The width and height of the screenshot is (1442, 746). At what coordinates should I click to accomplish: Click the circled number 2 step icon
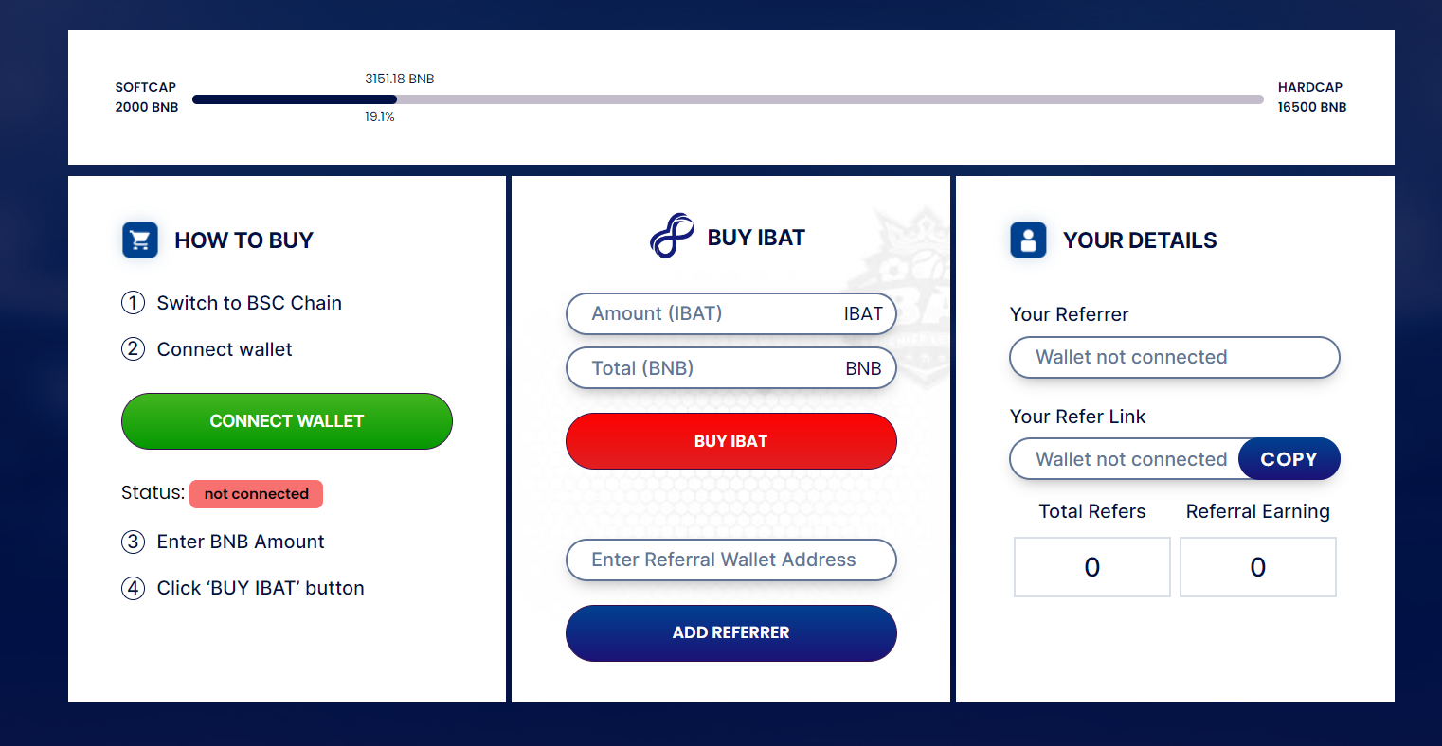[133, 349]
